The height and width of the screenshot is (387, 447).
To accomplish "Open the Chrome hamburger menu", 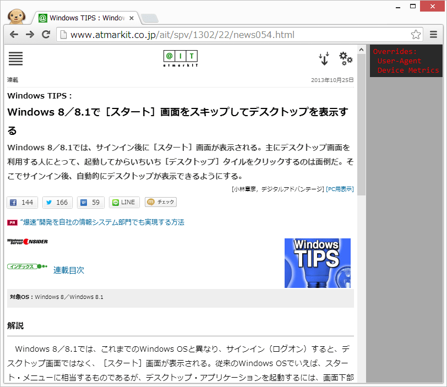I will 433,35.
